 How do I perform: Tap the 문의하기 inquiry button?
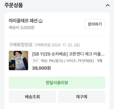pyautogui.click(x=95, y=24)
